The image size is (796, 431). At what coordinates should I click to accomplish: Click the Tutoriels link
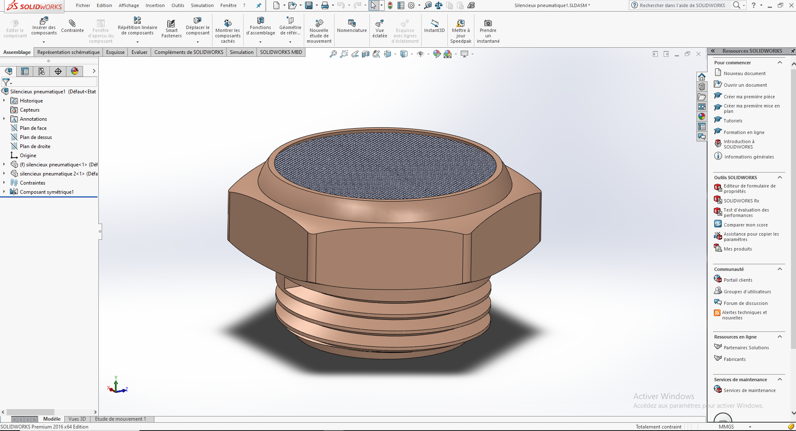[733, 121]
